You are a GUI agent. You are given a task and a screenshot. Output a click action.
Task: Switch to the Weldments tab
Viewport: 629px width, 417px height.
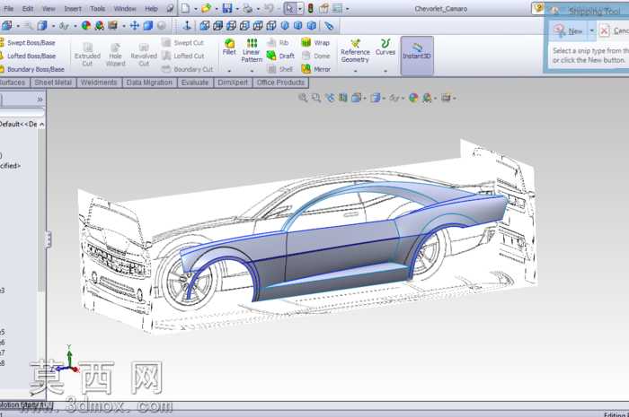[x=99, y=83]
